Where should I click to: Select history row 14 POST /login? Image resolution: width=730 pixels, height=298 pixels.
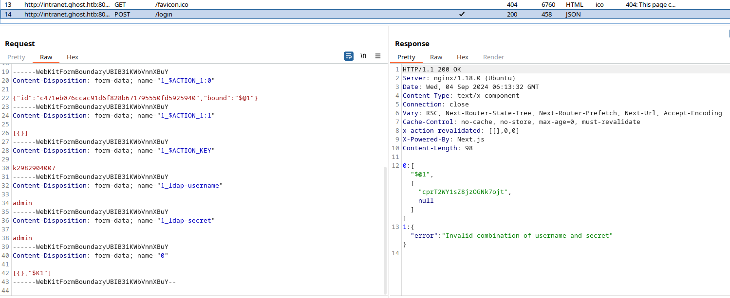click(365, 15)
